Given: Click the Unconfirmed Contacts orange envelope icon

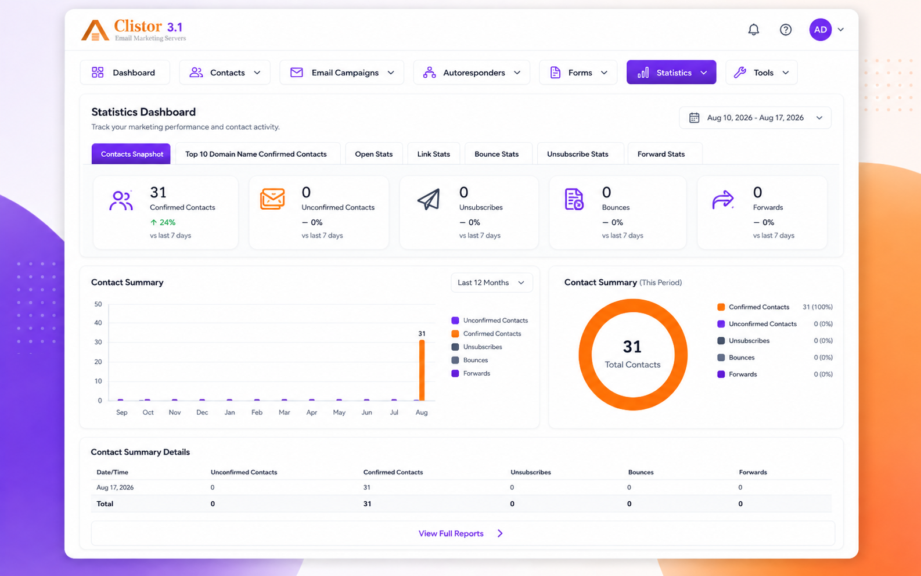Looking at the screenshot, I should point(272,199).
